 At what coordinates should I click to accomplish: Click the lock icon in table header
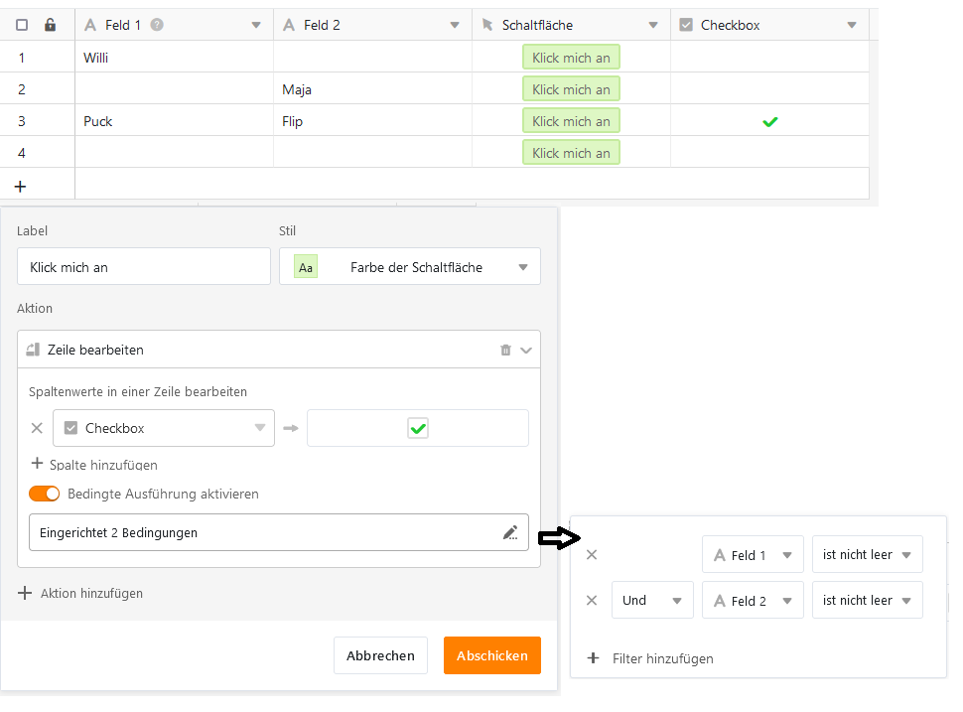click(x=51, y=25)
